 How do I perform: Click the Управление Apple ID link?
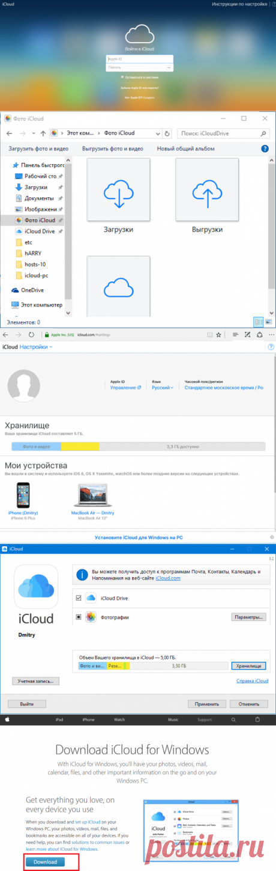tap(125, 388)
